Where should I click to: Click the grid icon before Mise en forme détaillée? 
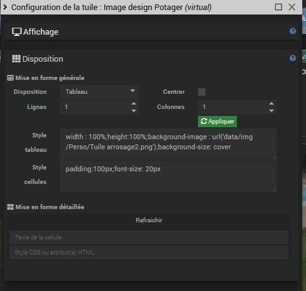[10, 207]
